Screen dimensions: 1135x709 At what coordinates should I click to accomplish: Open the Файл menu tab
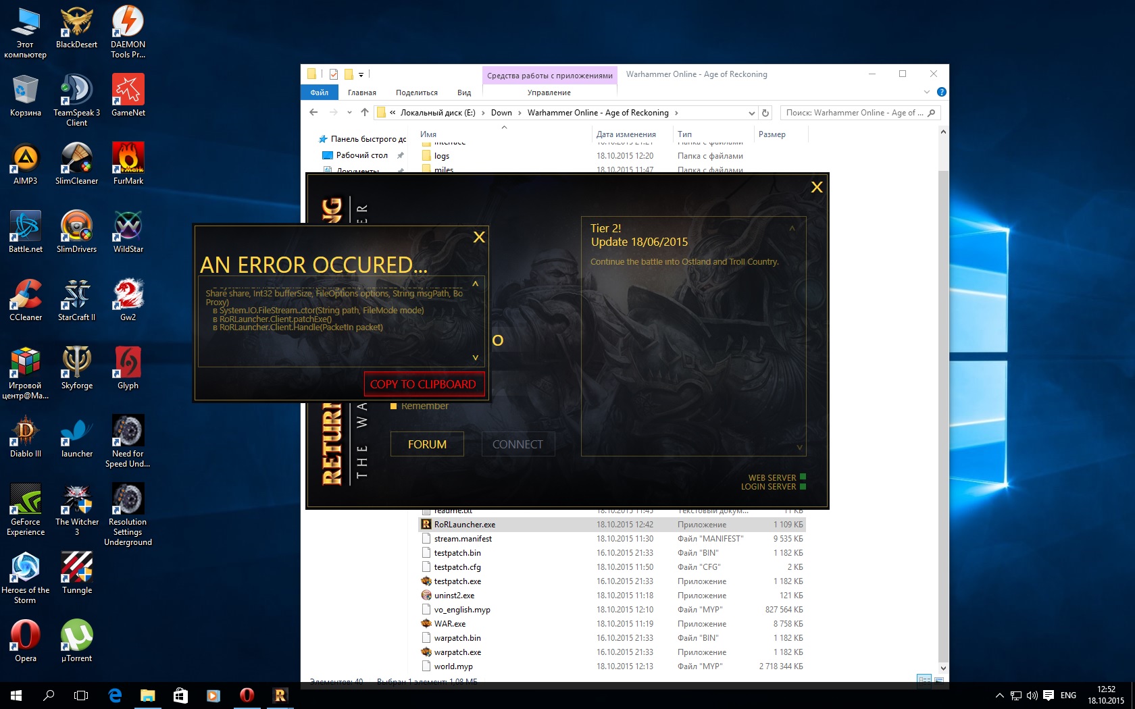coord(319,93)
